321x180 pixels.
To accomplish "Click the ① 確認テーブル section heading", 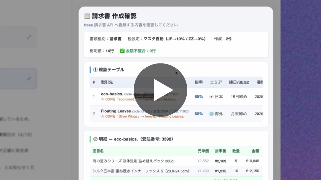I will coord(109,70).
